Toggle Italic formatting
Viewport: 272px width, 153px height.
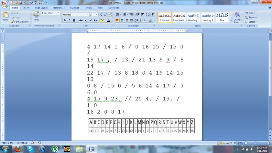point(69,20)
